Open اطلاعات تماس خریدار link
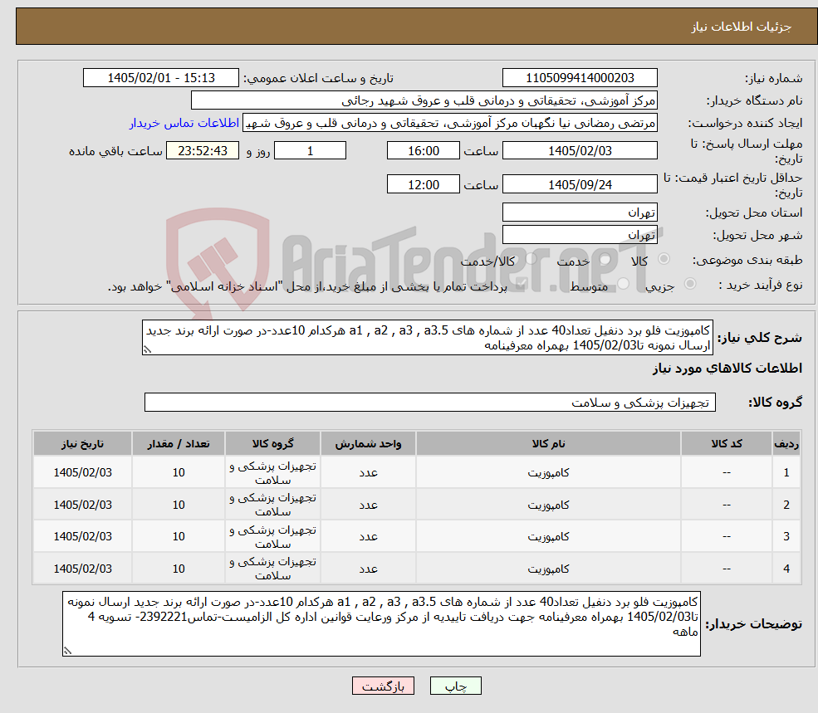Image resolution: width=818 pixels, height=713 pixels. 184,123
